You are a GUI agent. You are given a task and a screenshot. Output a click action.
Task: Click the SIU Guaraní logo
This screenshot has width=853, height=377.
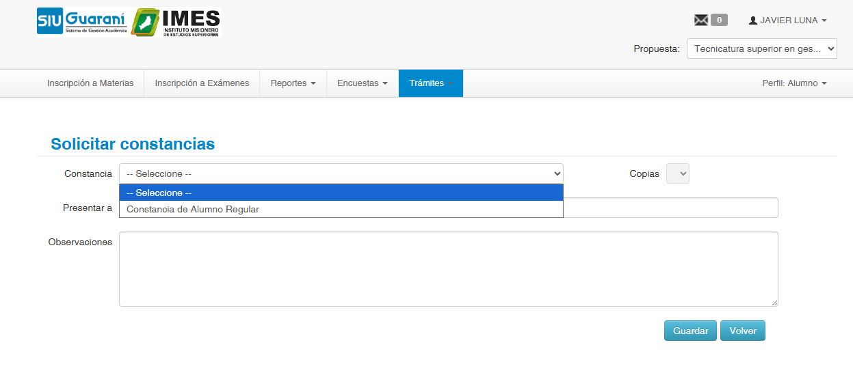point(82,22)
